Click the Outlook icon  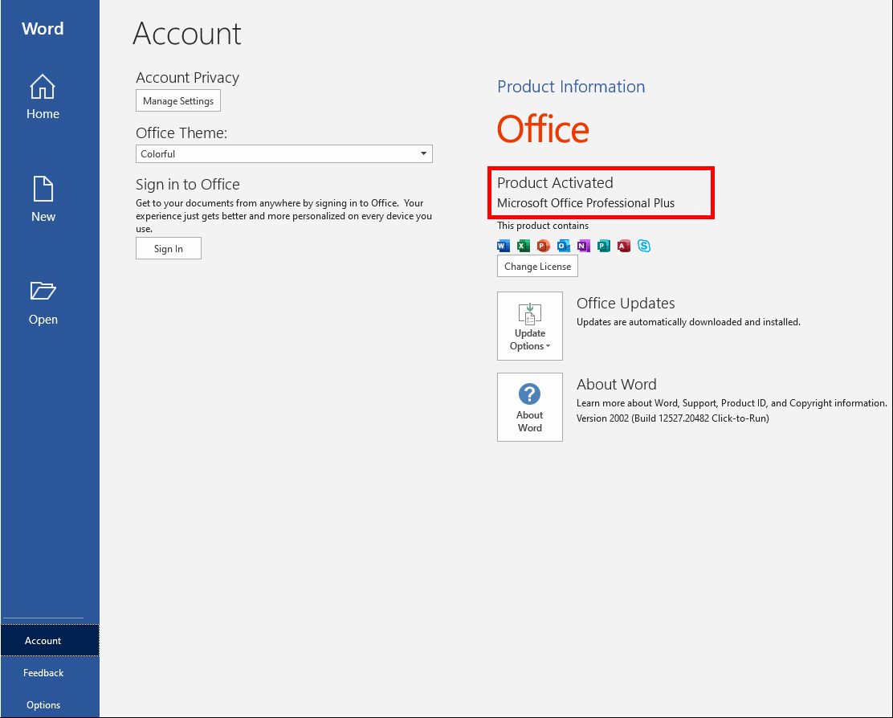tap(564, 246)
